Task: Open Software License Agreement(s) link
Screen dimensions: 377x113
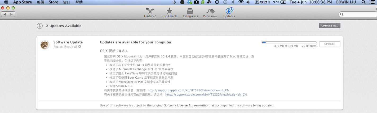Action: coord(186,105)
